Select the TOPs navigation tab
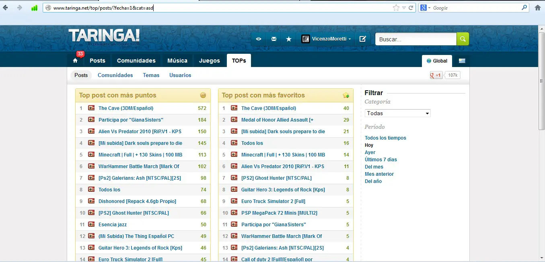Viewport: 545px width, 262px height. pyautogui.click(x=239, y=61)
